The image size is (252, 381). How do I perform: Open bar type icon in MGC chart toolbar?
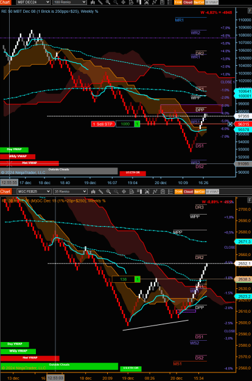93,191
